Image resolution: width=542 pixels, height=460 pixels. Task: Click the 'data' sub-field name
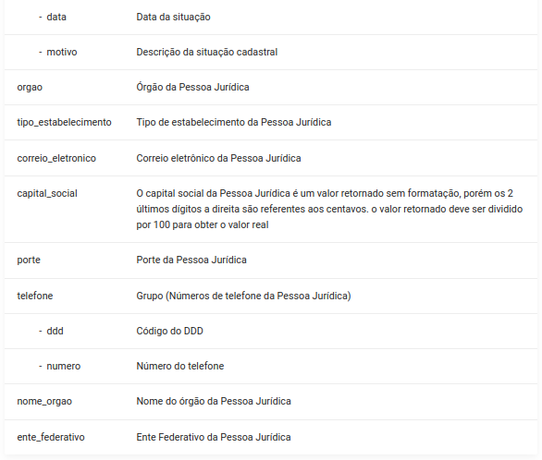pyautogui.click(x=56, y=17)
